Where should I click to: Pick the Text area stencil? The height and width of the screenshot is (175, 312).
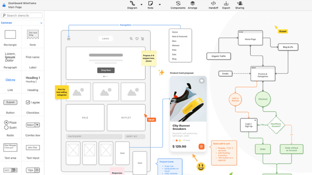[x=10, y=148]
